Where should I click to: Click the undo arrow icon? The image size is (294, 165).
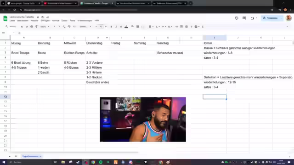tap(22, 27)
